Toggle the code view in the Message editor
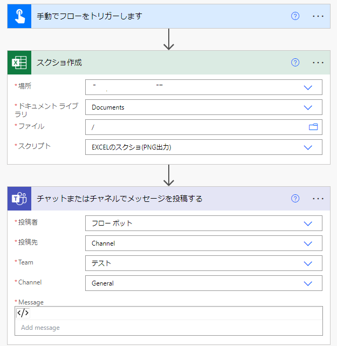The height and width of the screenshot is (346, 337). (23, 313)
